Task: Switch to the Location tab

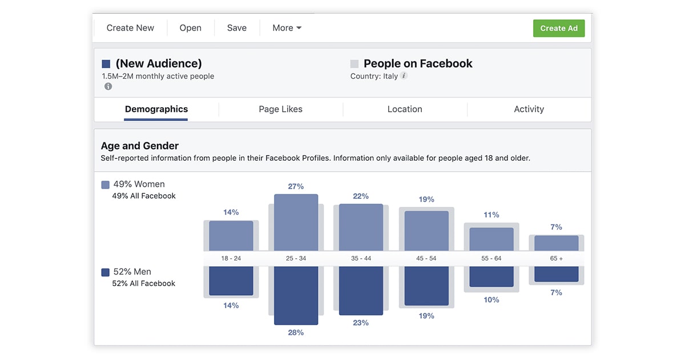Action: point(405,109)
